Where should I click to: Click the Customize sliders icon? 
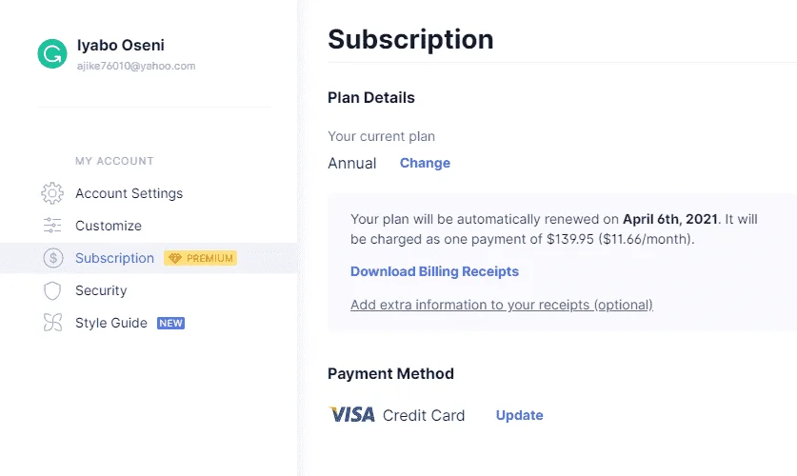pos(52,226)
